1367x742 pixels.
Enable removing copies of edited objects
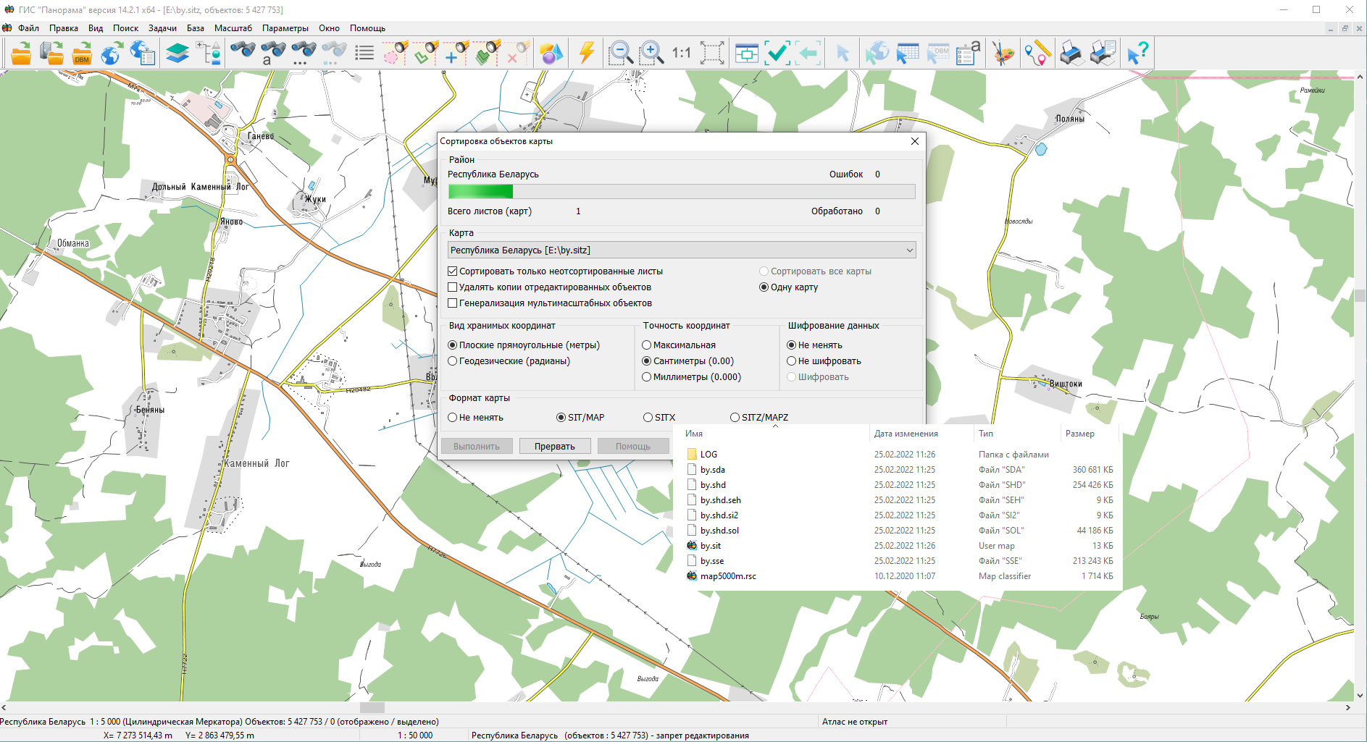453,287
